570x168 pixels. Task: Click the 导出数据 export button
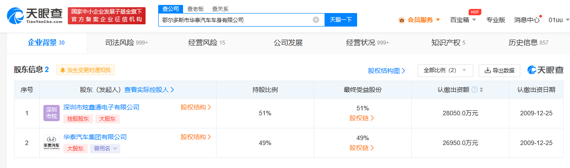499,70
